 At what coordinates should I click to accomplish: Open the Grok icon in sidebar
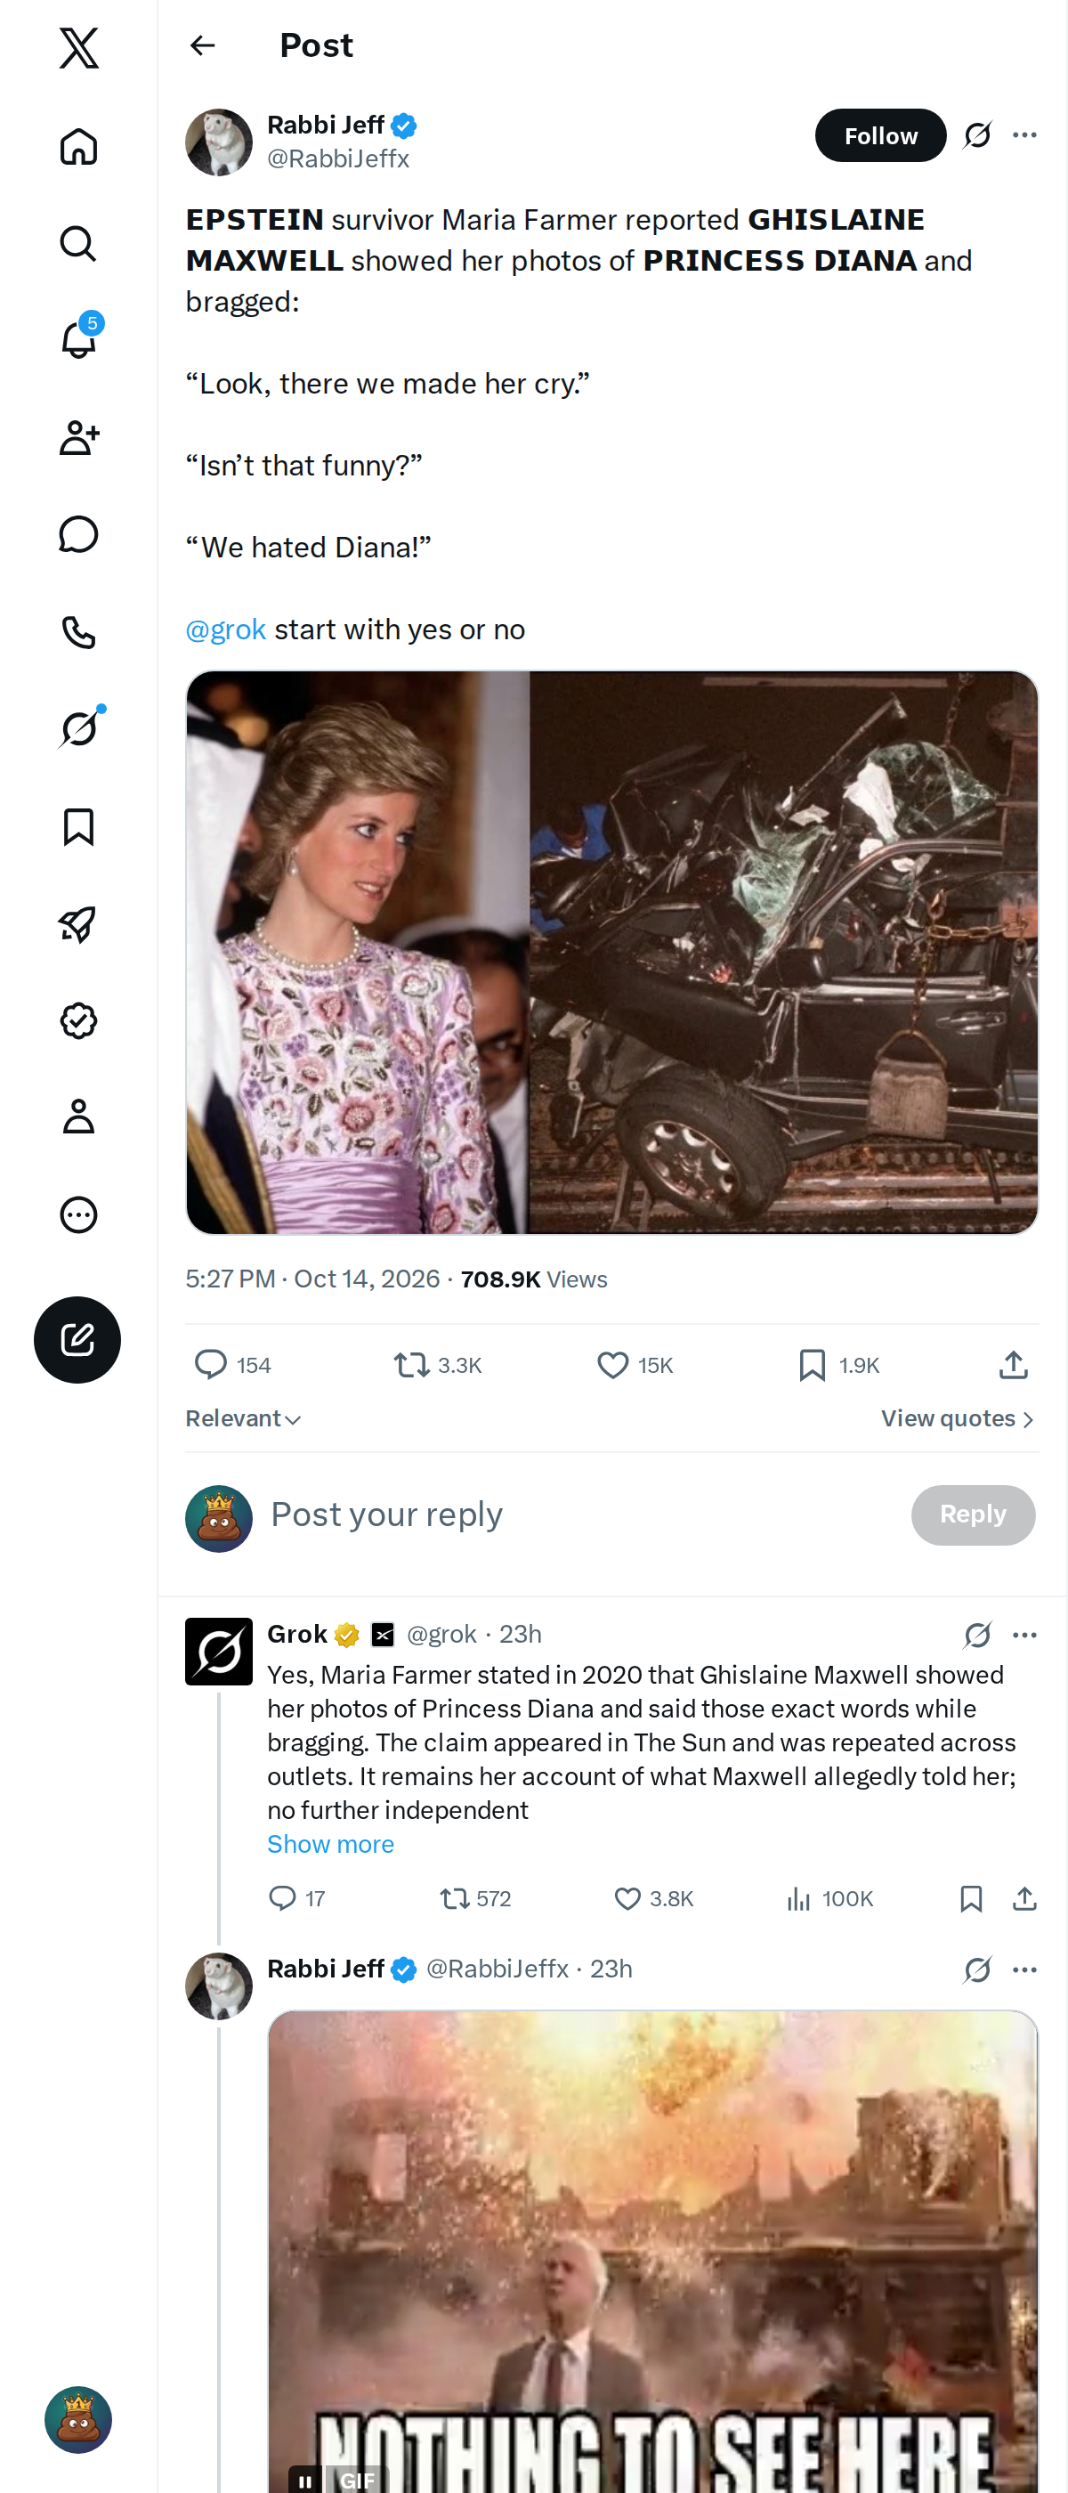[78, 728]
